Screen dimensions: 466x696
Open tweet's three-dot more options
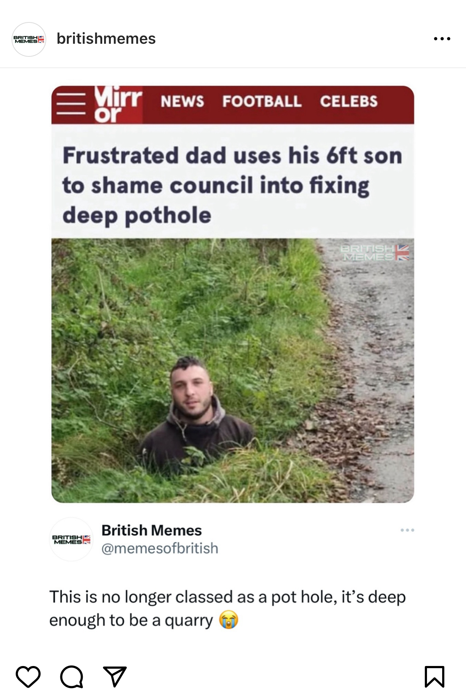click(x=407, y=530)
